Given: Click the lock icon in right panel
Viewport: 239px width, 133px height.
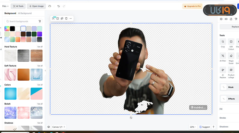Looking at the screenshot, I should coord(231,19).
